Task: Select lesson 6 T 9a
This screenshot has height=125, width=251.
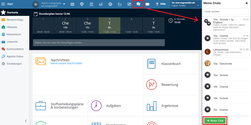Action: click(154, 26)
